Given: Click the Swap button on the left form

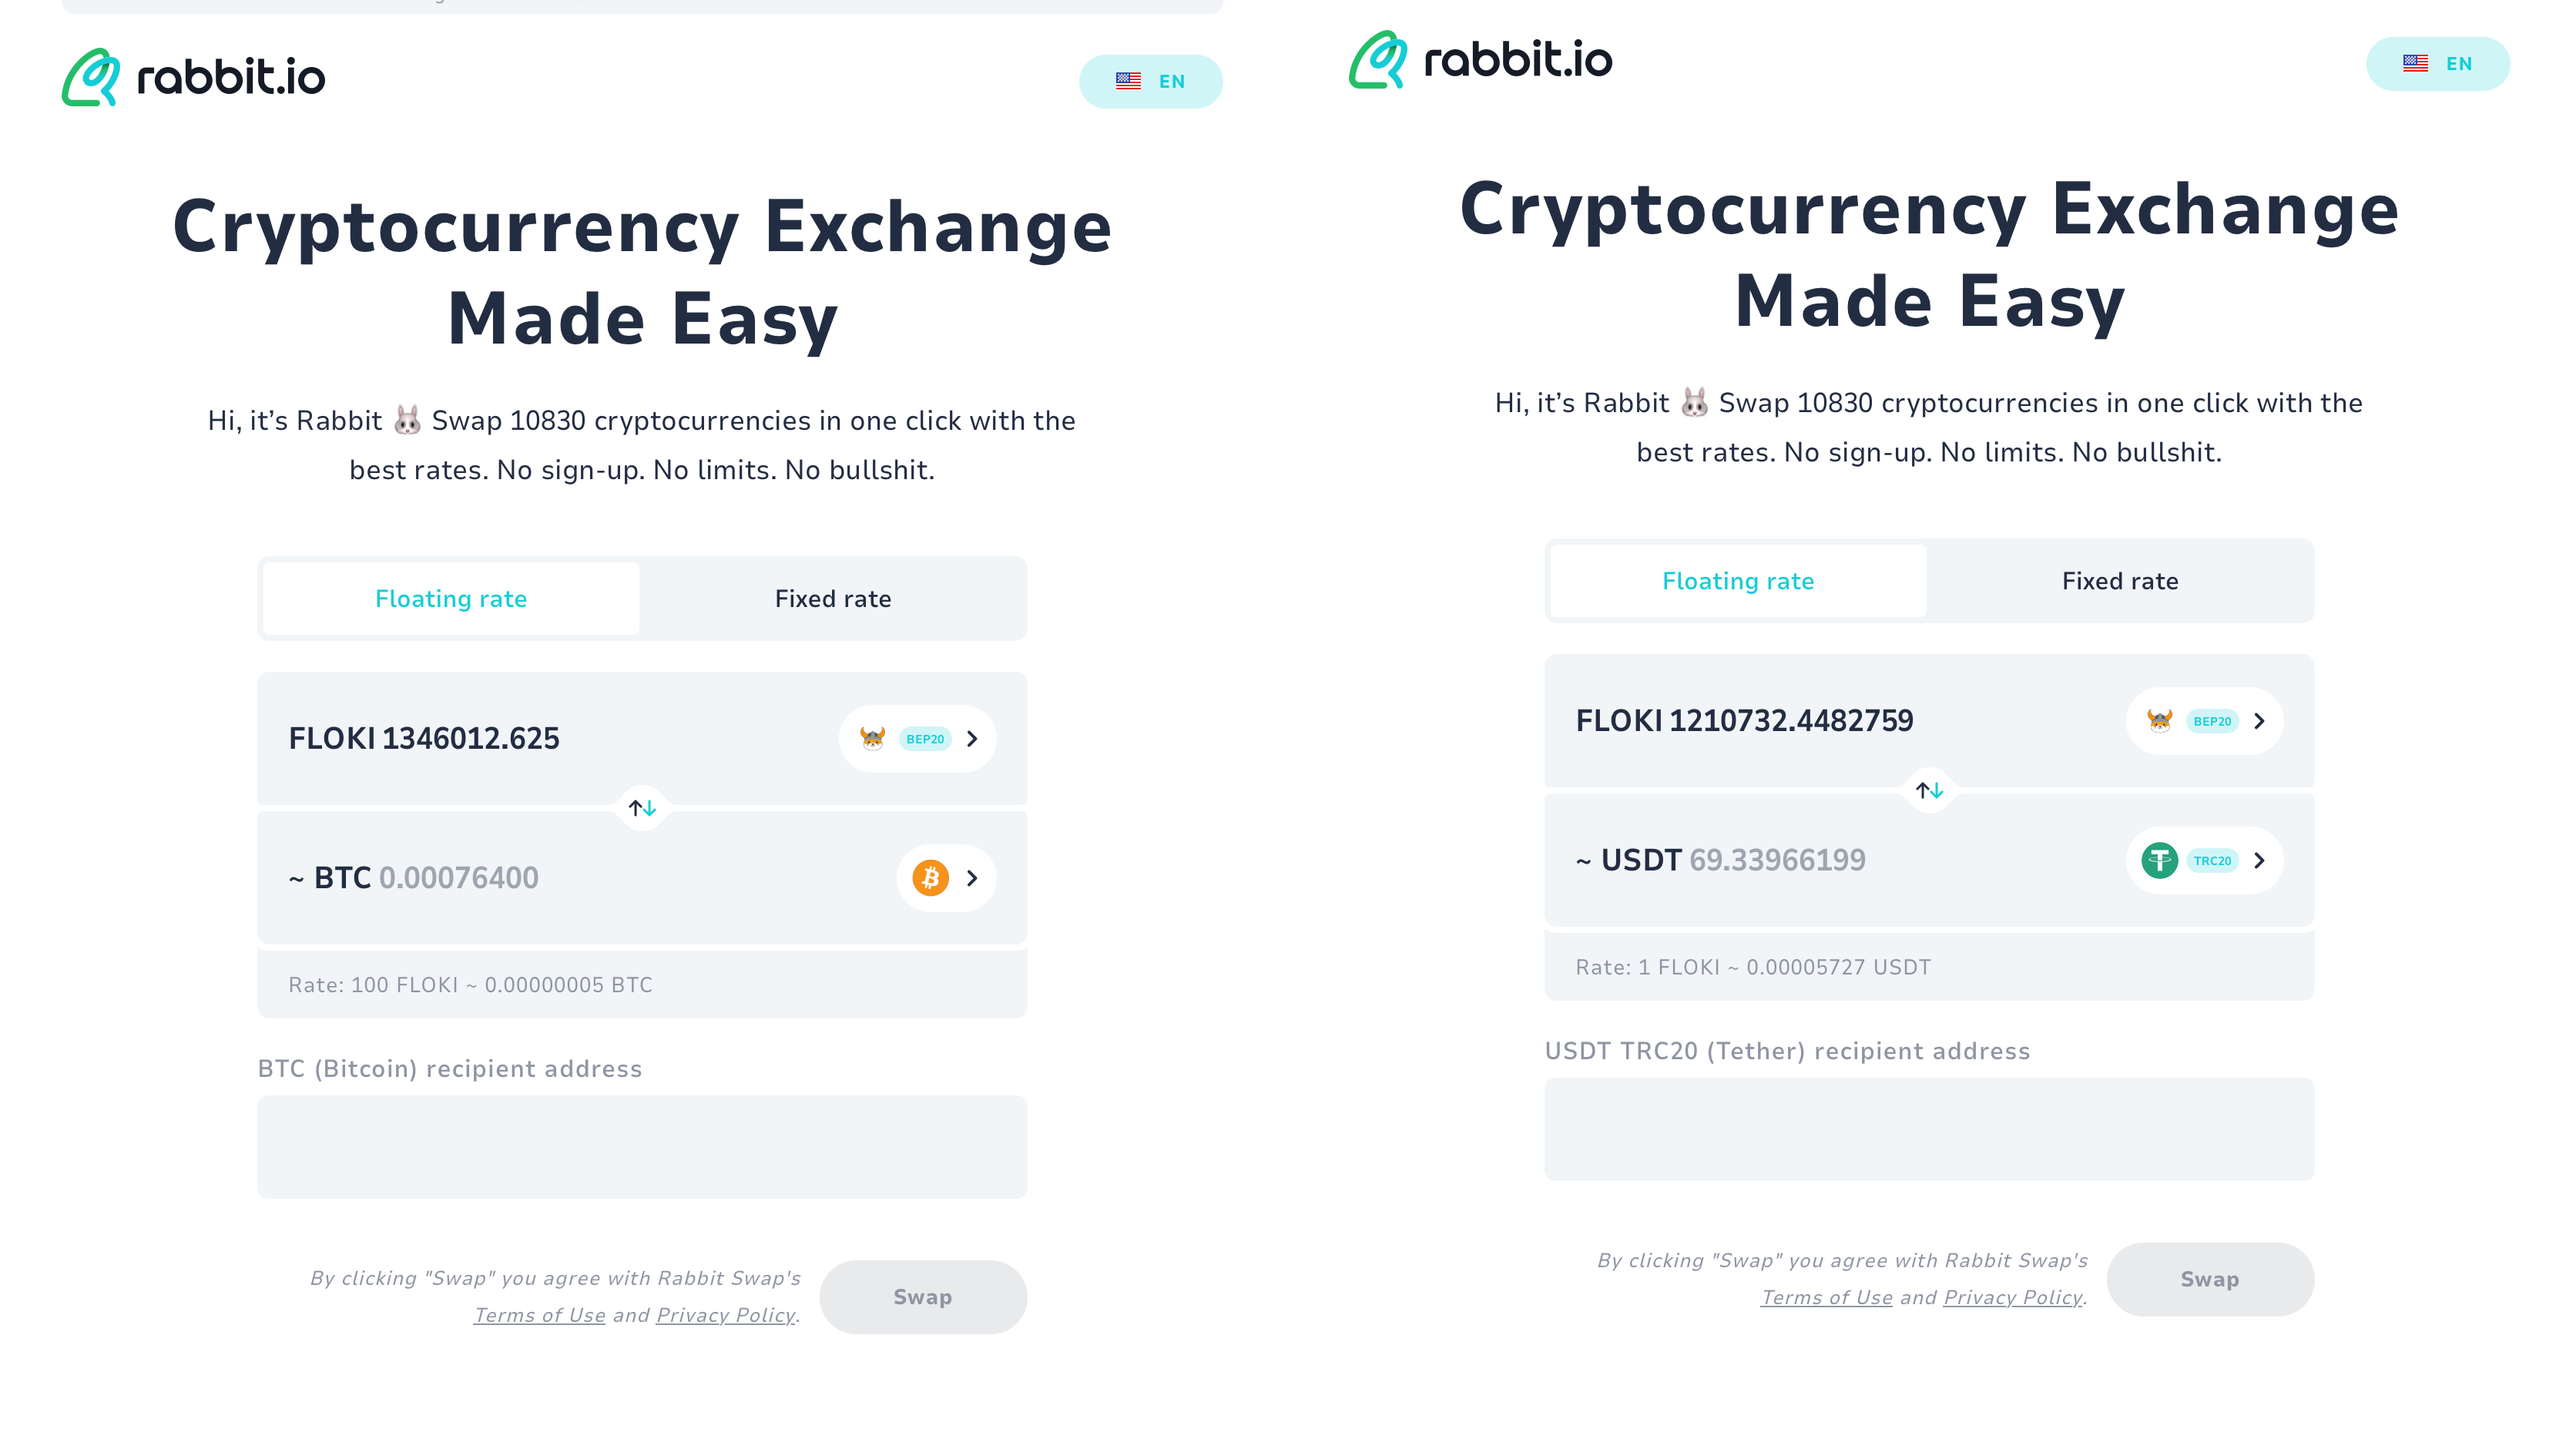Looking at the screenshot, I should point(922,1296).
